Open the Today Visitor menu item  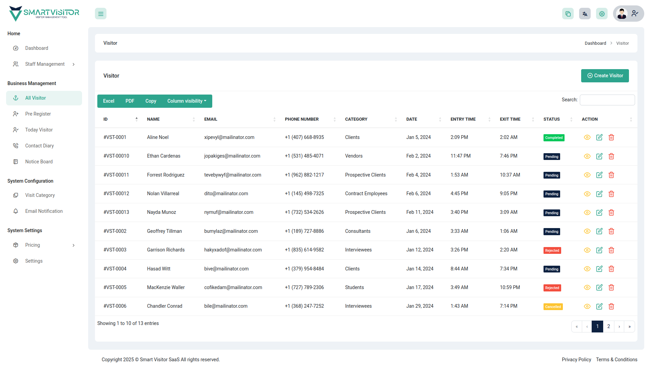(x=39, y=130)
